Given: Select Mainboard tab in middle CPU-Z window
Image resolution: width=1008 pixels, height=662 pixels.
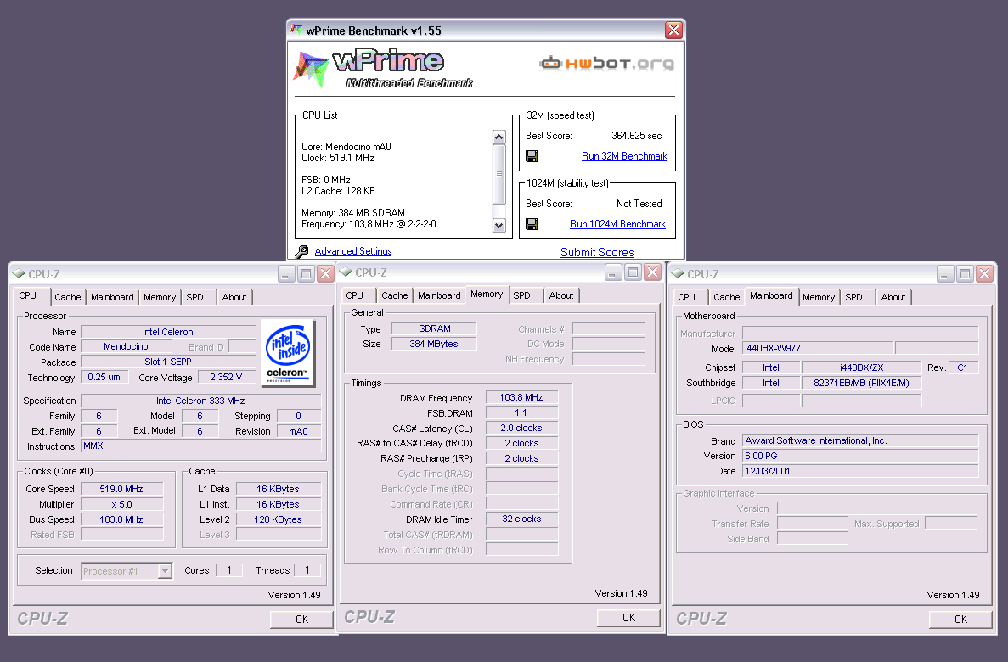Looking at the screenshot, I should [439, 295].
